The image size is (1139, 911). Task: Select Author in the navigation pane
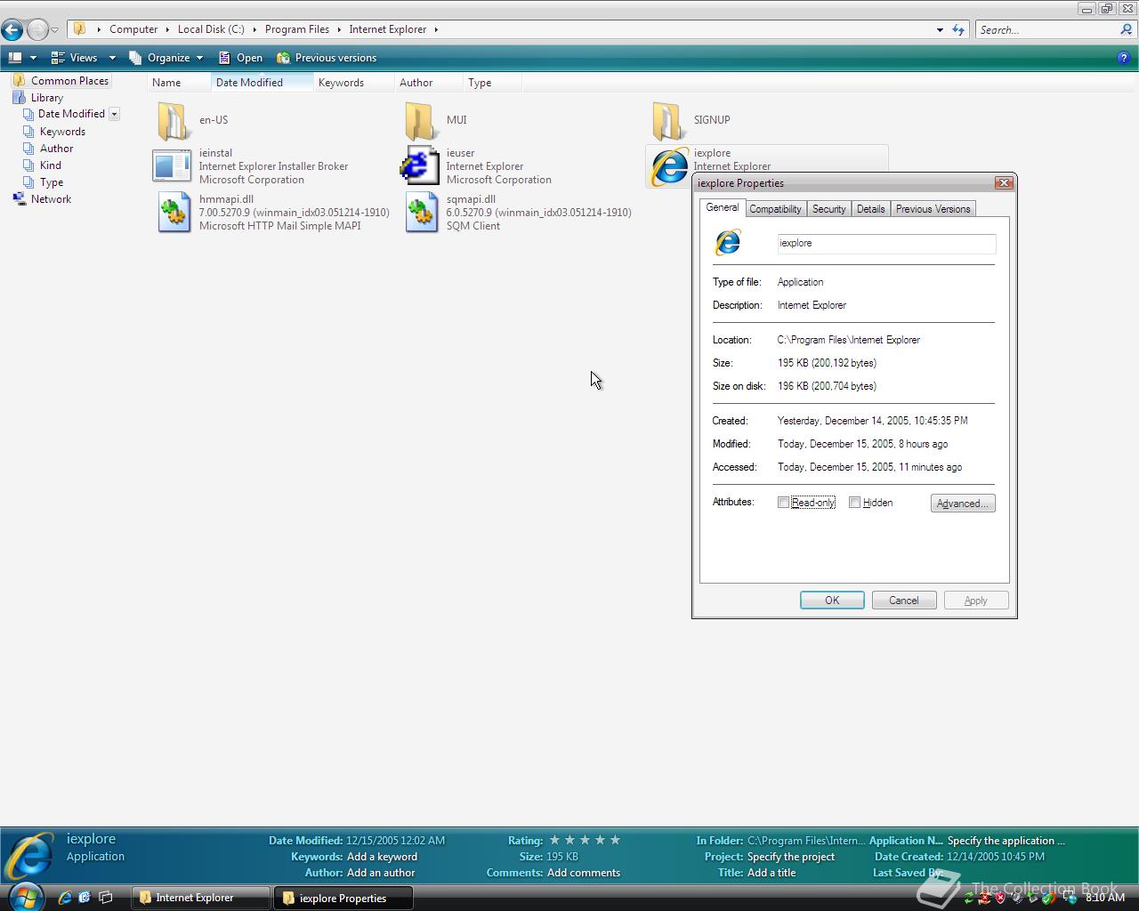tap(56, 149)
